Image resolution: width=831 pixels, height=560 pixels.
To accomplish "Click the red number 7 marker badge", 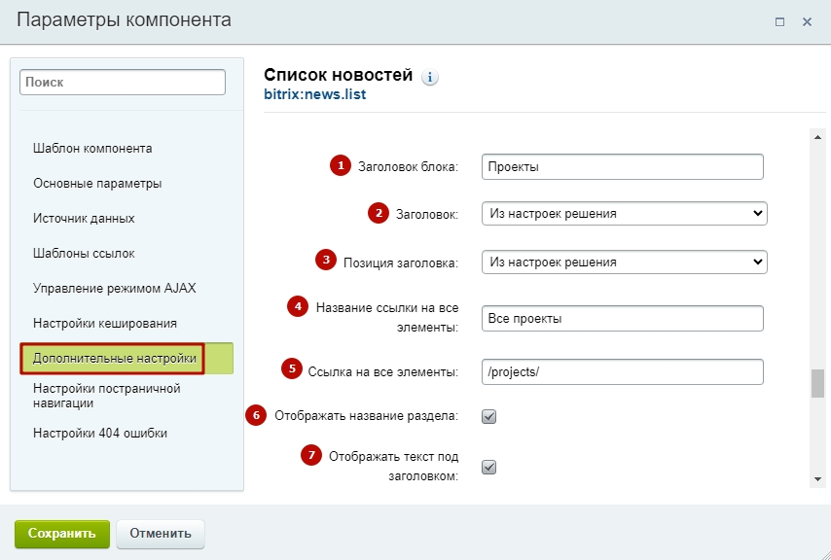I will [311, 455].
